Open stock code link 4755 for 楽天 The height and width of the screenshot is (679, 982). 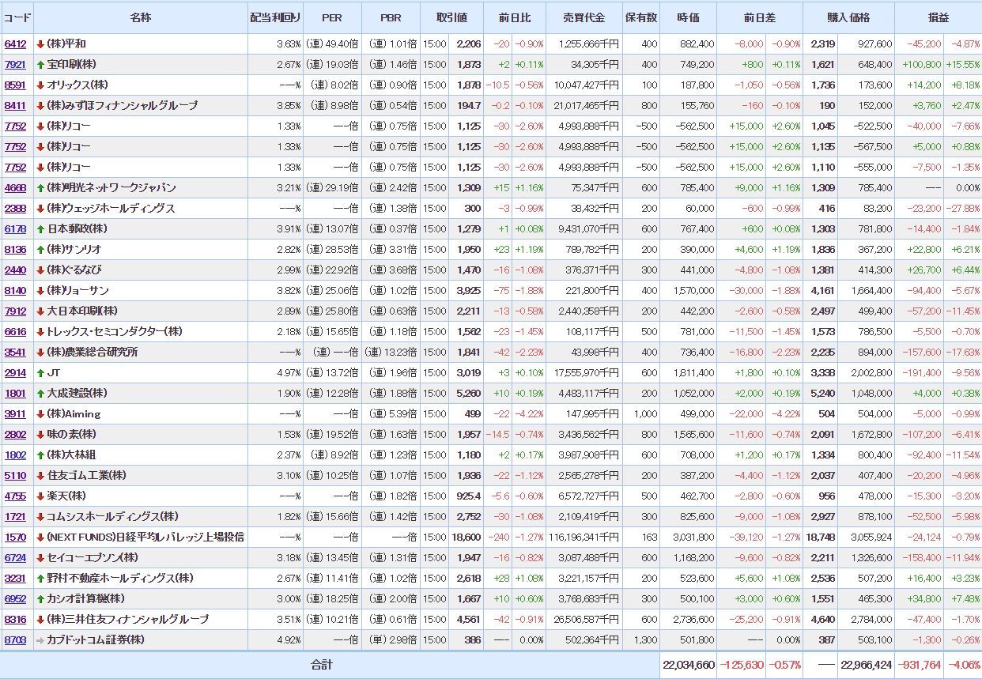(15, 496)
